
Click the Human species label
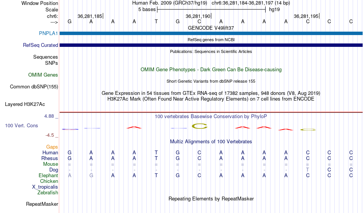coord(50,152)
